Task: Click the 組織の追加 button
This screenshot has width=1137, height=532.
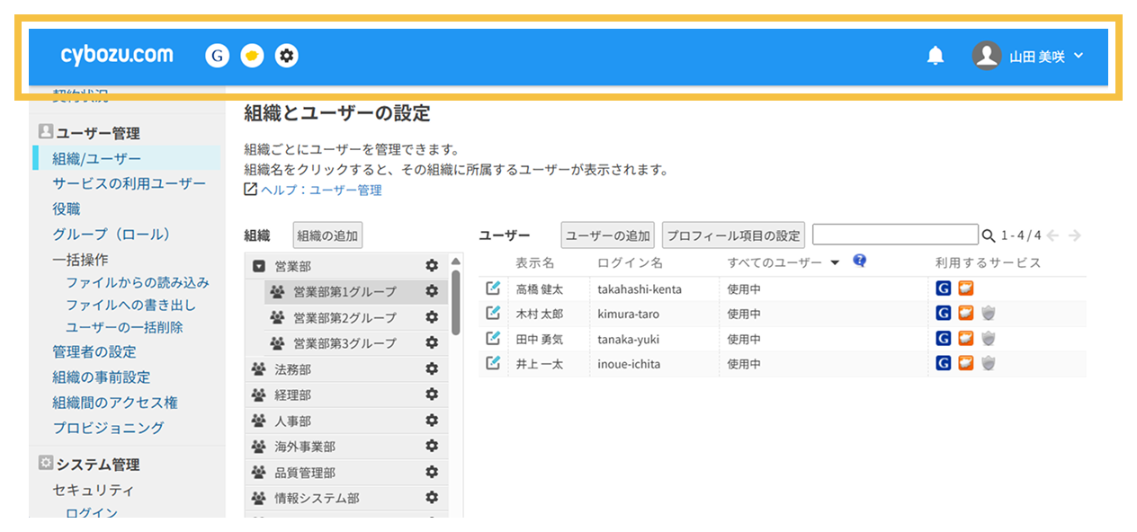Action: (327, 235)
